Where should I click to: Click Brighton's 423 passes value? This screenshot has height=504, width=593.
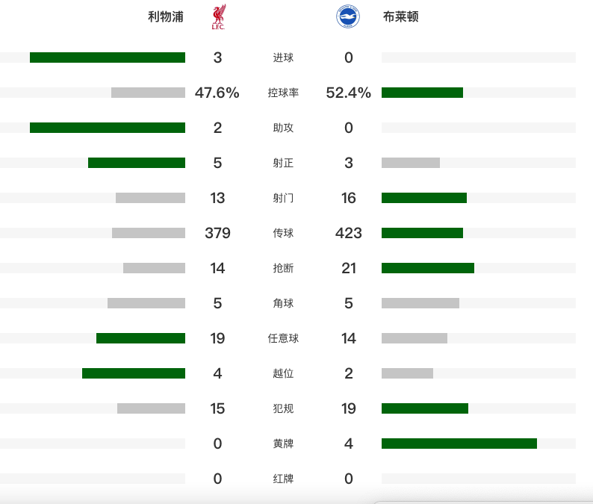(x=349, y=233)
